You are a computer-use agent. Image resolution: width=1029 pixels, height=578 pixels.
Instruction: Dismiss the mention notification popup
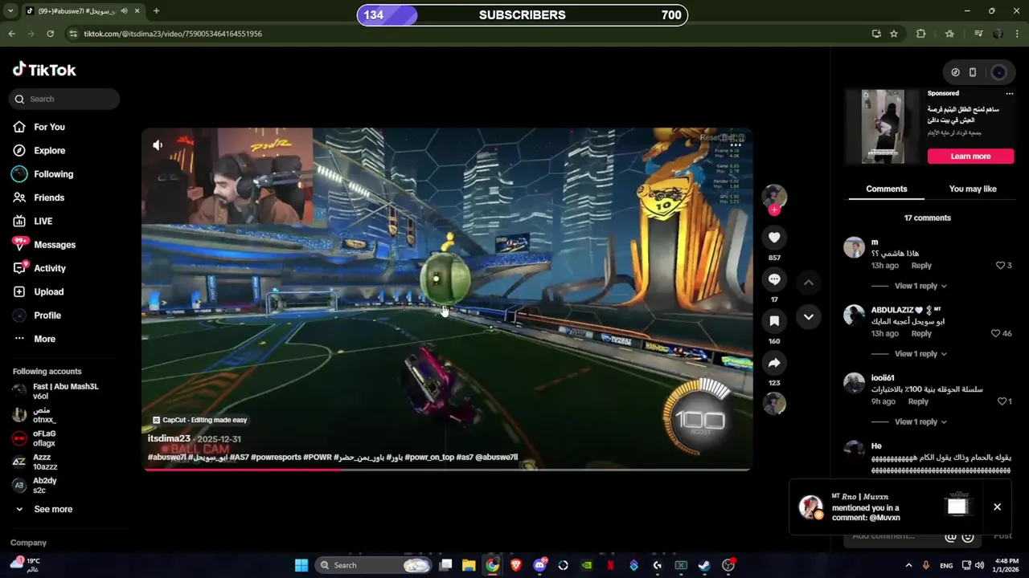click(997, 507)
